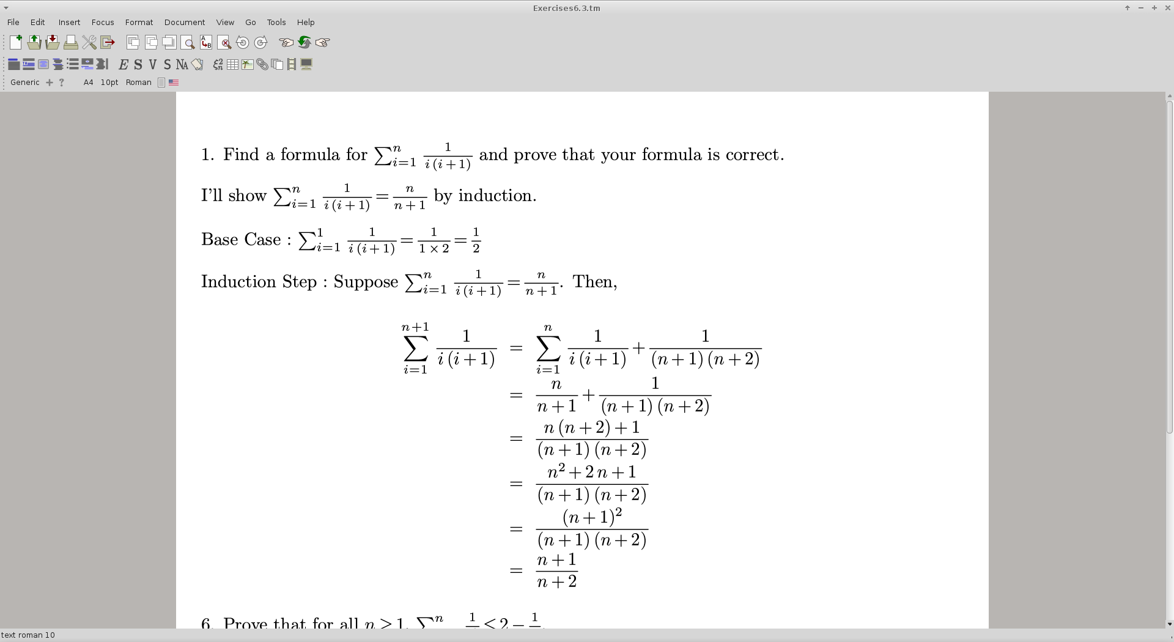Toggle sample text with the sans S

pyautogui.click(x=168, y=64)
